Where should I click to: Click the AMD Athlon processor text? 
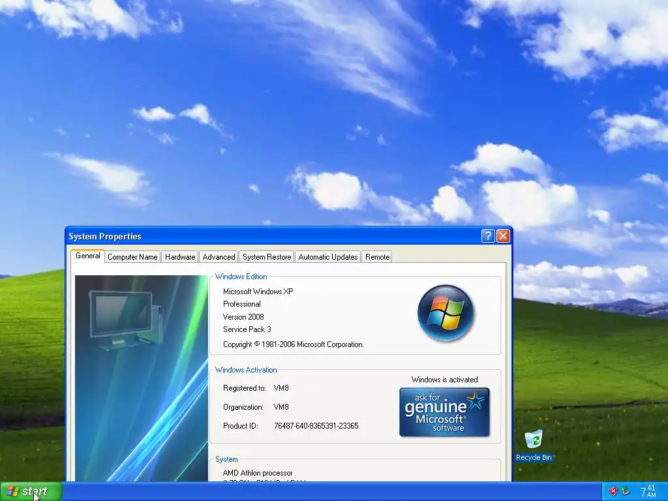258,473
